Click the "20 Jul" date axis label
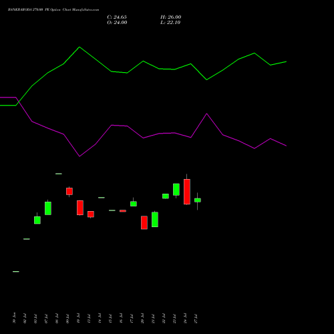This screenshot has height=334, width=334. coord(142,319)
